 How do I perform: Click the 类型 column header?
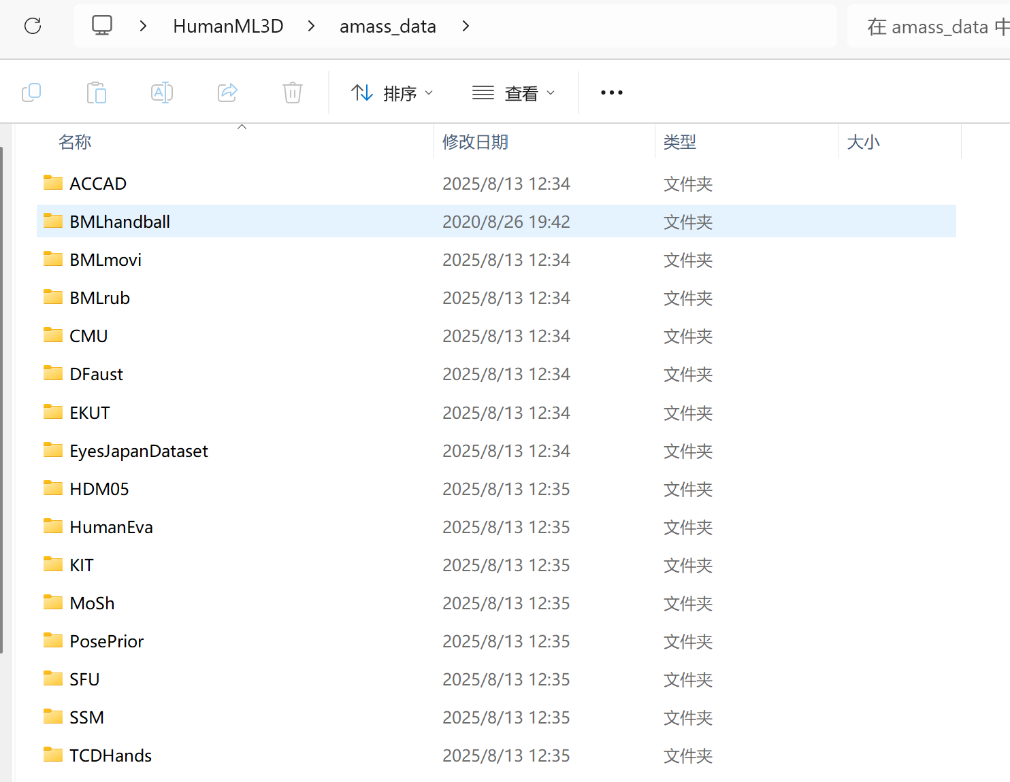pos(680,141)
